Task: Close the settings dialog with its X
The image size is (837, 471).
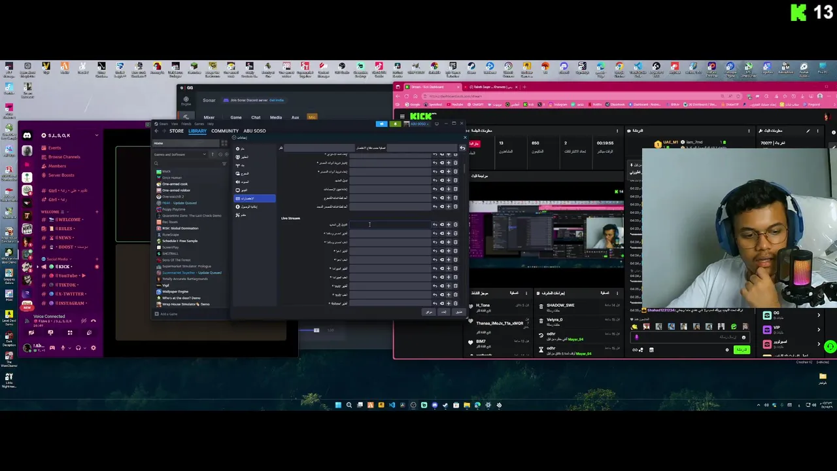Action: tap(466, 137)
